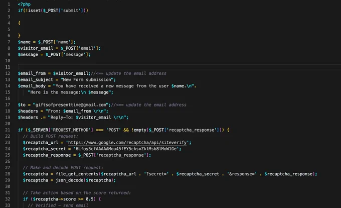Click the empty highlighted line 11
The height and width of the screenshot is (208, 341).
coord(179,67)
